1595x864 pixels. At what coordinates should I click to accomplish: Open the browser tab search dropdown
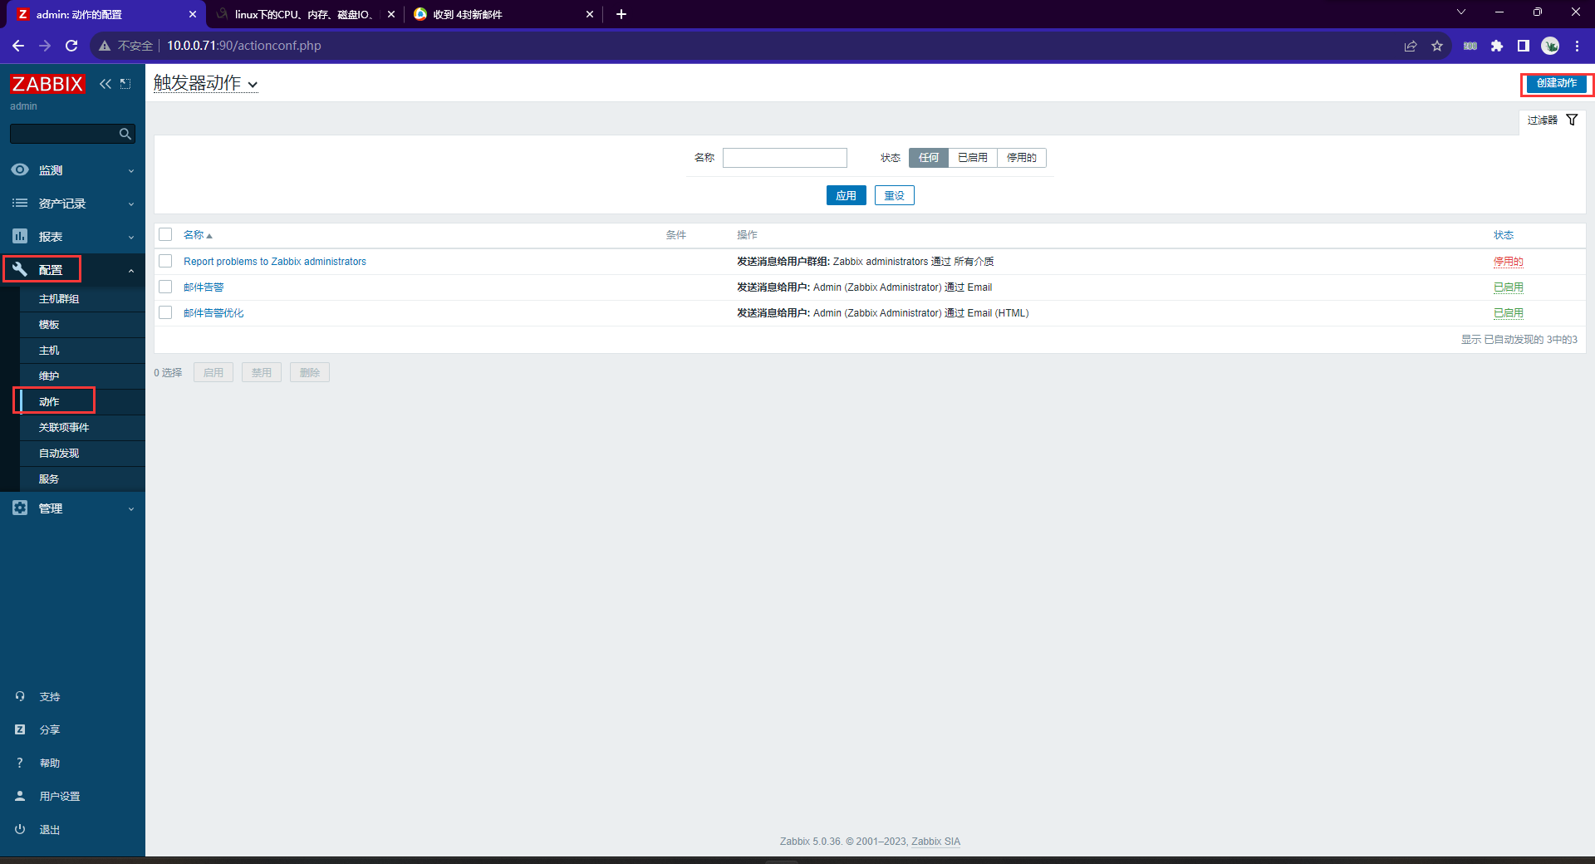1461,12
